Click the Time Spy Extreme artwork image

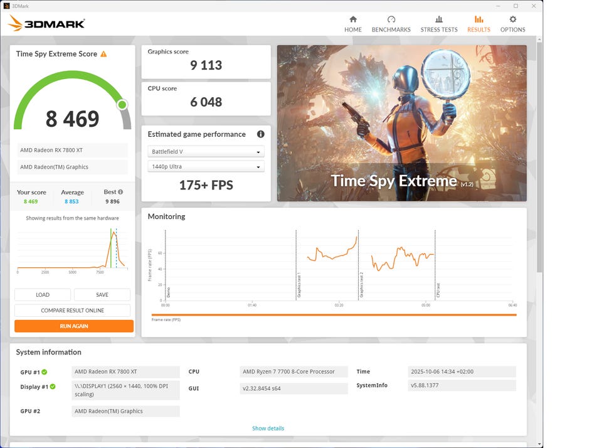(401, 123)
